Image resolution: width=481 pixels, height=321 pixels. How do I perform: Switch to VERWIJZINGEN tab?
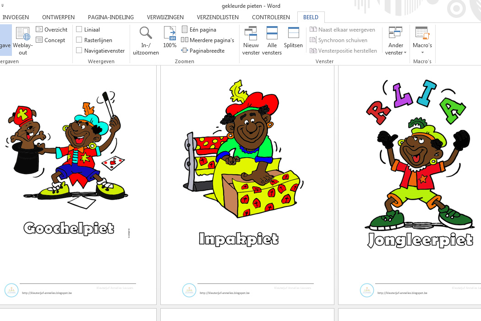(x=165, y=17)
